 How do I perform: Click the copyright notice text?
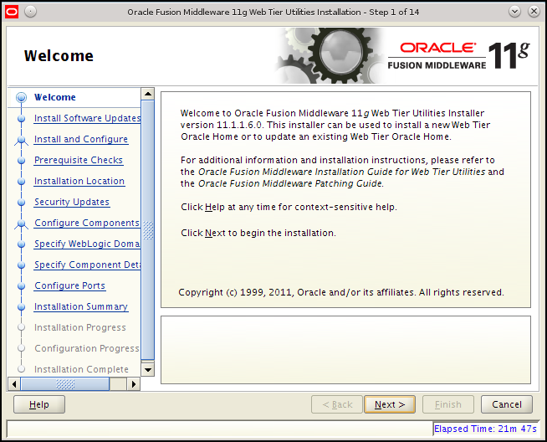point(340,292)
